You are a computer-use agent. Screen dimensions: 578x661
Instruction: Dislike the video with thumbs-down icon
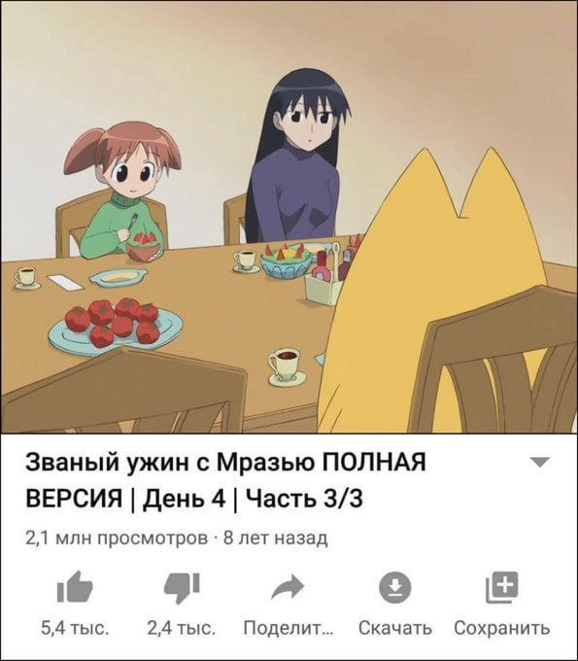[x=182, y=588]
